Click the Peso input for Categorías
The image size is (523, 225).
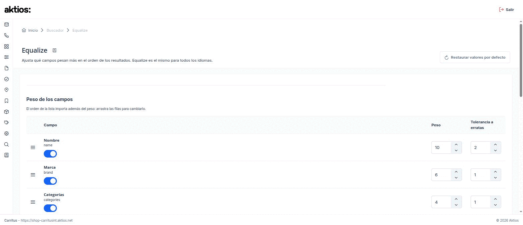click(441, 202)
